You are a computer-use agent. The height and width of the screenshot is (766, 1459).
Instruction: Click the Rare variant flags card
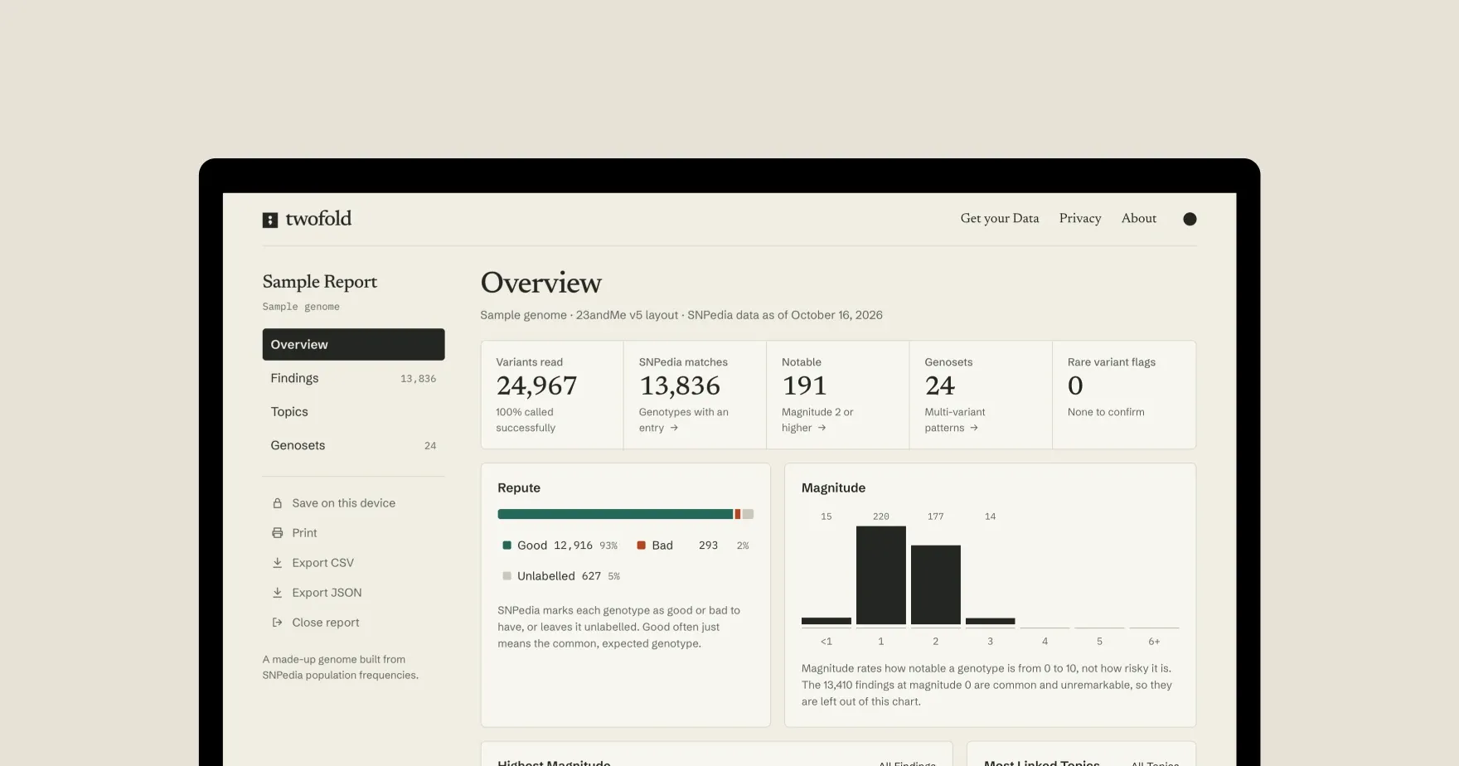coord(1124,395)
